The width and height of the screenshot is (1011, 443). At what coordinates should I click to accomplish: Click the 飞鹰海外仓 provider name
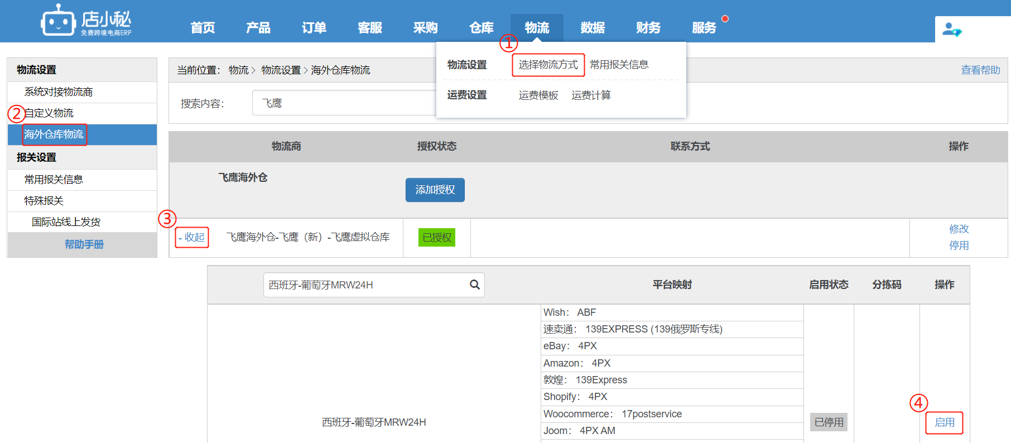tap(243, 177)
